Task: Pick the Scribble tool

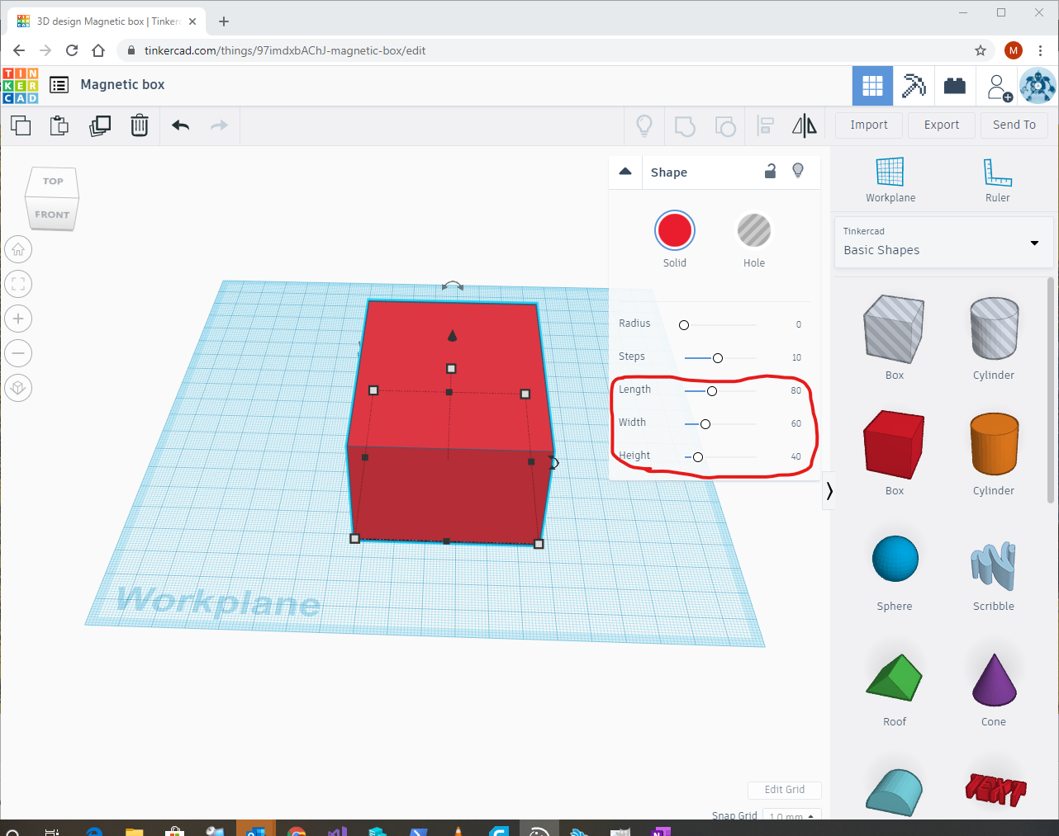Action: [993, 558]
